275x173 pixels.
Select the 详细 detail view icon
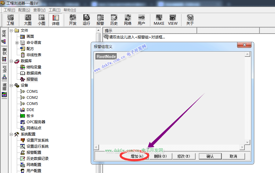pos(55,20)
